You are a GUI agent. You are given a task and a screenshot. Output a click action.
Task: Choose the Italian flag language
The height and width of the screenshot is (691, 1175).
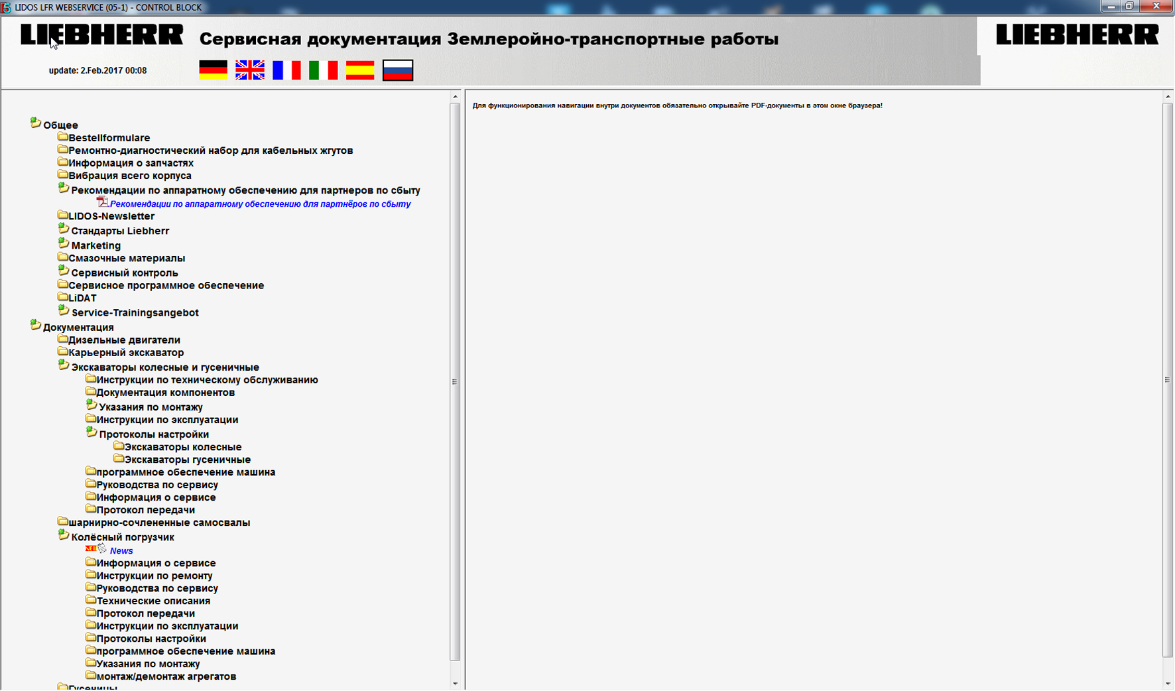point(323,70)
